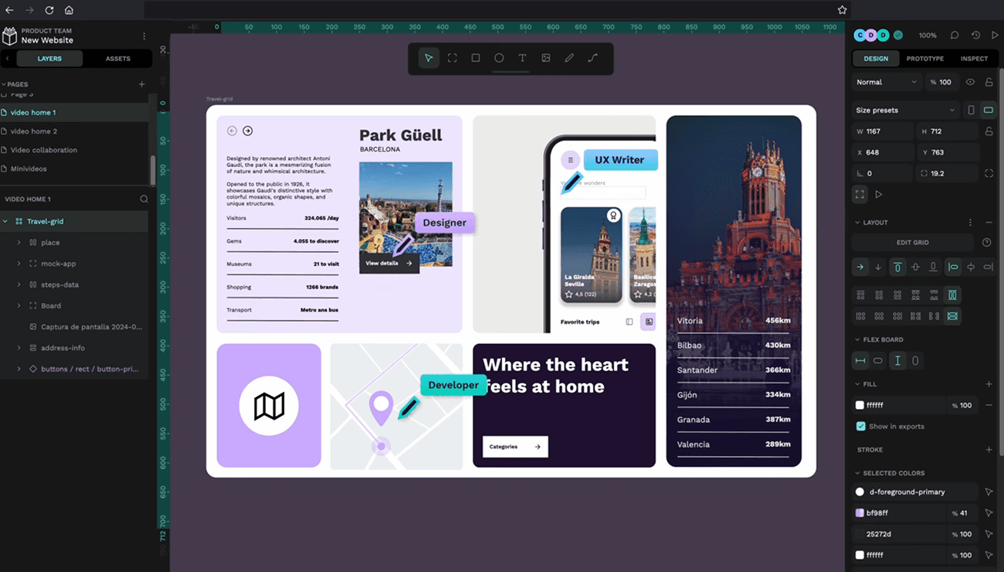Remove layout with minus icon
Screen dimensions: 1004x572
point(989,222)
